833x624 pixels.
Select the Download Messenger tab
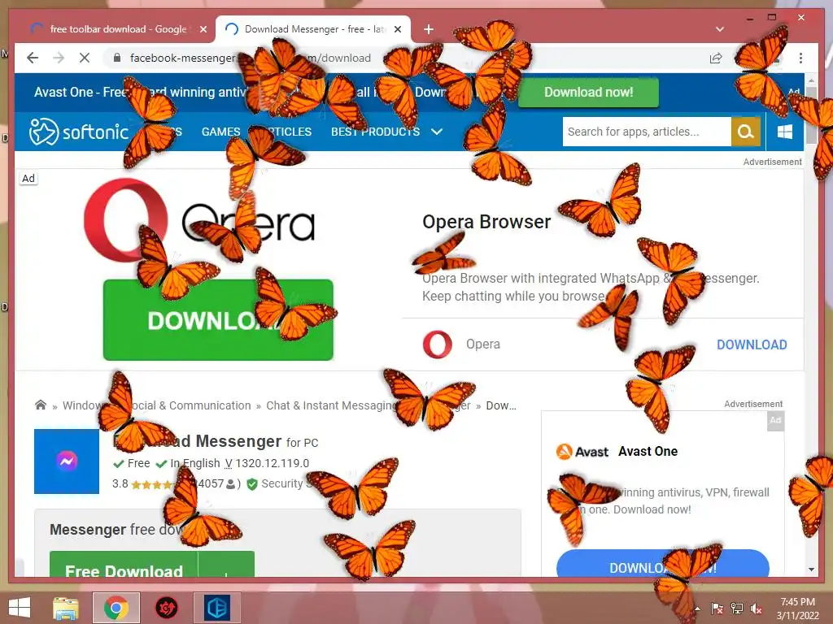click(x=313, y=29)
